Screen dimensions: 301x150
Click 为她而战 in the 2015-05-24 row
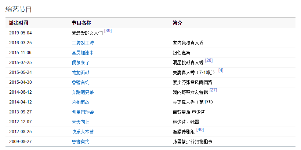click(x=80, y=72)
